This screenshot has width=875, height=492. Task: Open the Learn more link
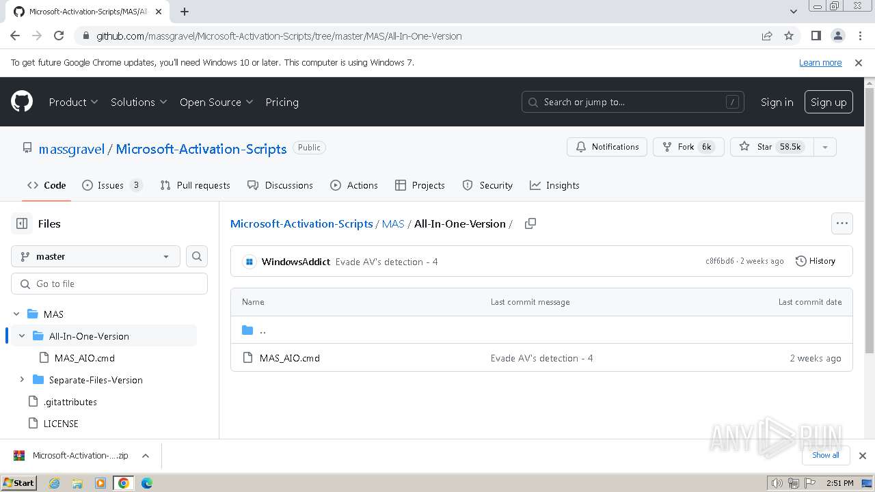coord(820,62)
